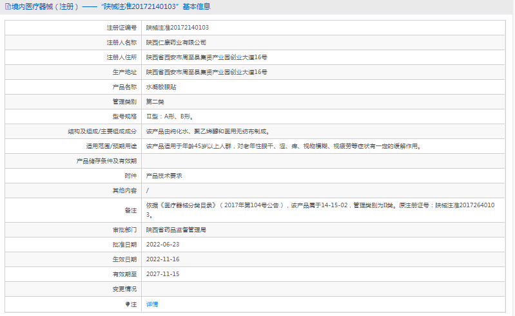515x316 pixels.
Task: Select the registrant name 陕西仁康药业有限公司
Action: [176, 42]
